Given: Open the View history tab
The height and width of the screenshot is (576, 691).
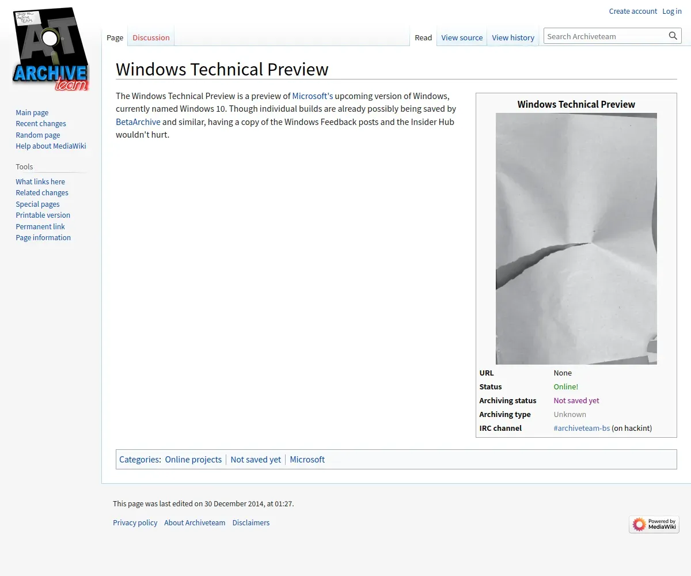Looking at the screenshot, I should tap(513, 37).
